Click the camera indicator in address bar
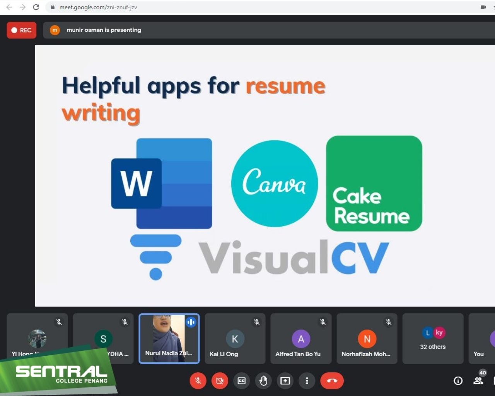495x396 pixels. coord(483,7)
